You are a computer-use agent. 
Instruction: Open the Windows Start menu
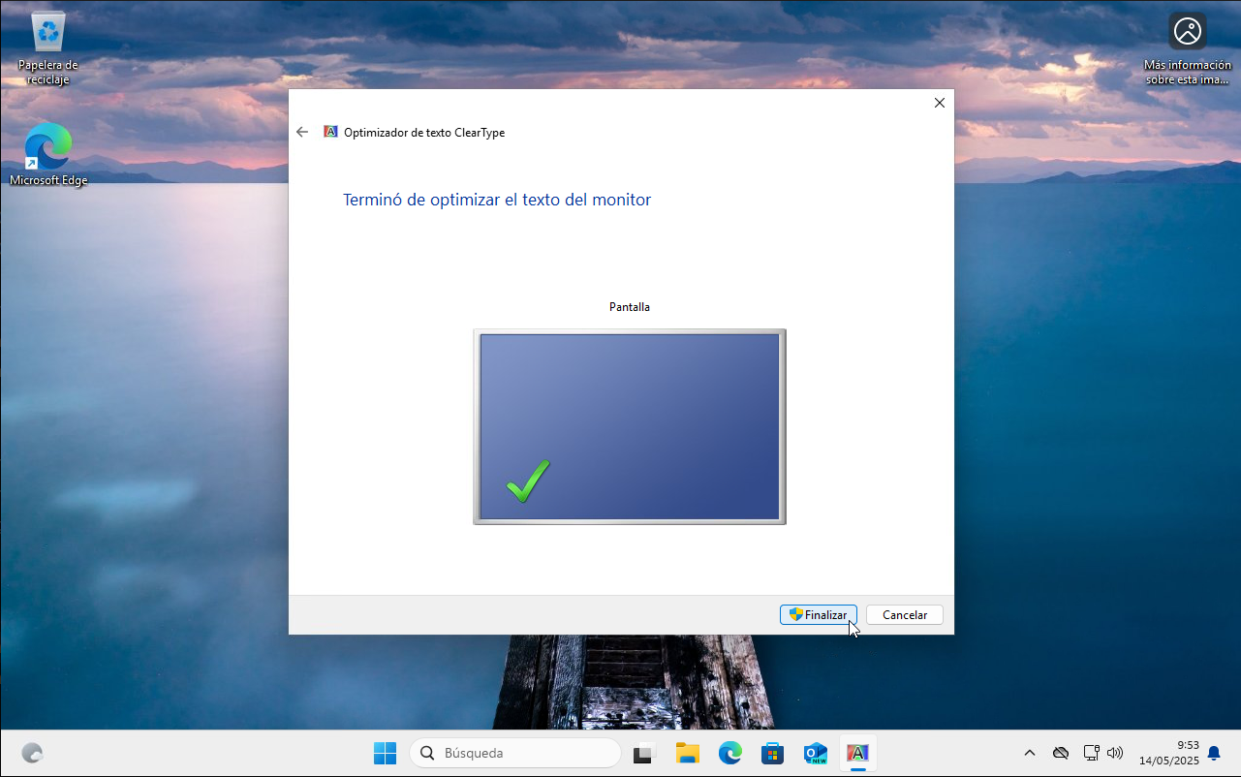[385, 753]
